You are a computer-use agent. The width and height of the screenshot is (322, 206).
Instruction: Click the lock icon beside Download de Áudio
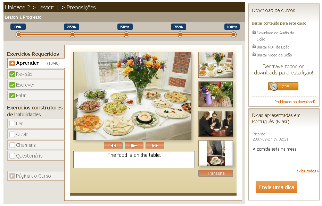(254, 32)
